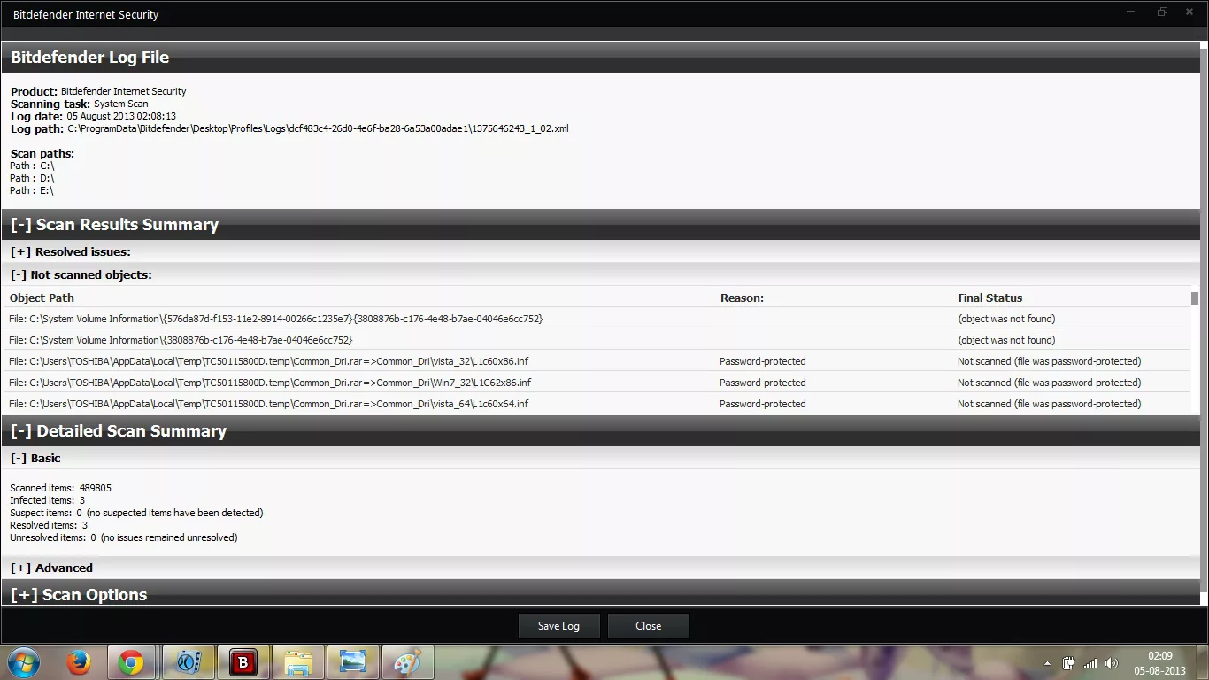The image size is (1209, 680).
Task: Switch to the Bitdefender taskbar icon
Action: 243,662
